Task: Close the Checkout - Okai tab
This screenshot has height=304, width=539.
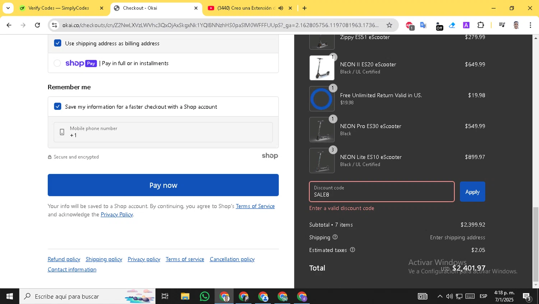Action: pyautogui.click(x=196, y=8)
